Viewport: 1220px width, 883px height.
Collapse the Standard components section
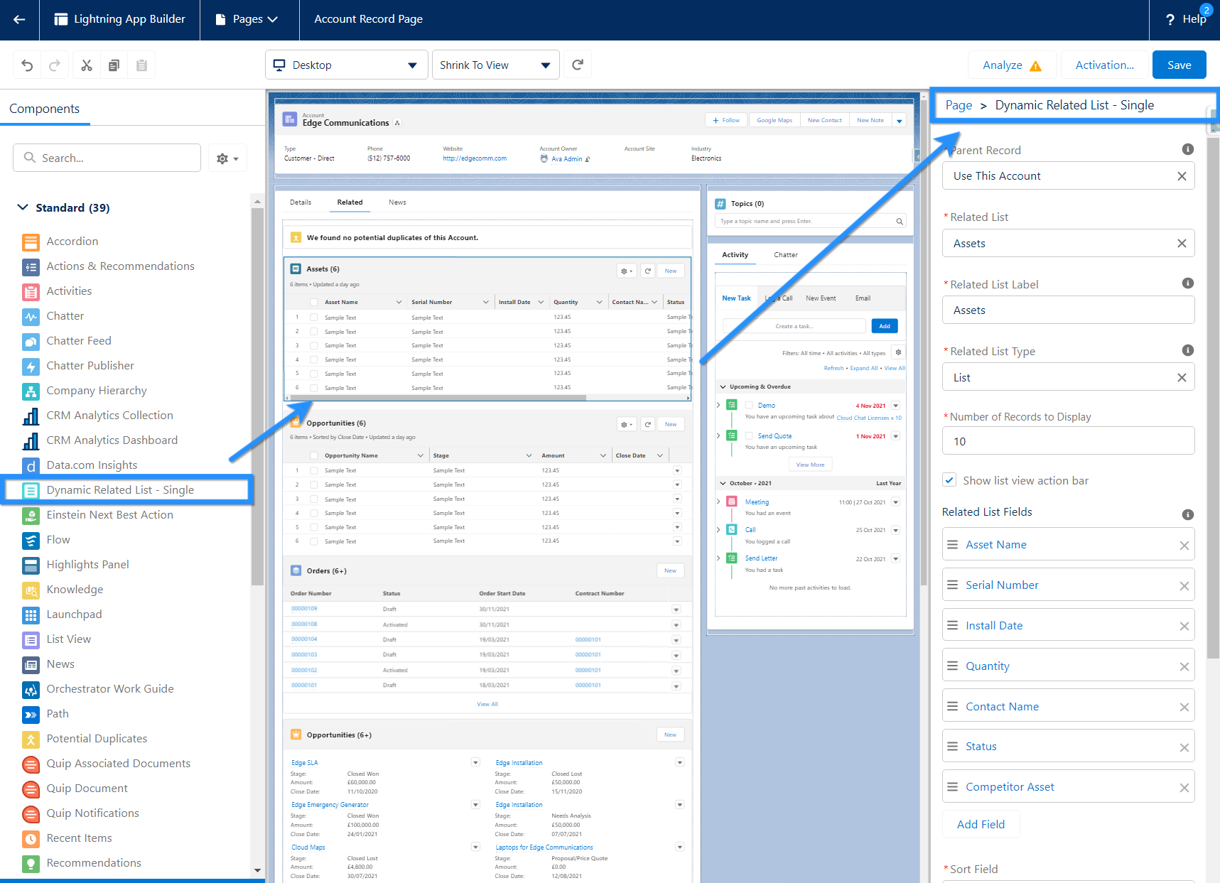22,207
